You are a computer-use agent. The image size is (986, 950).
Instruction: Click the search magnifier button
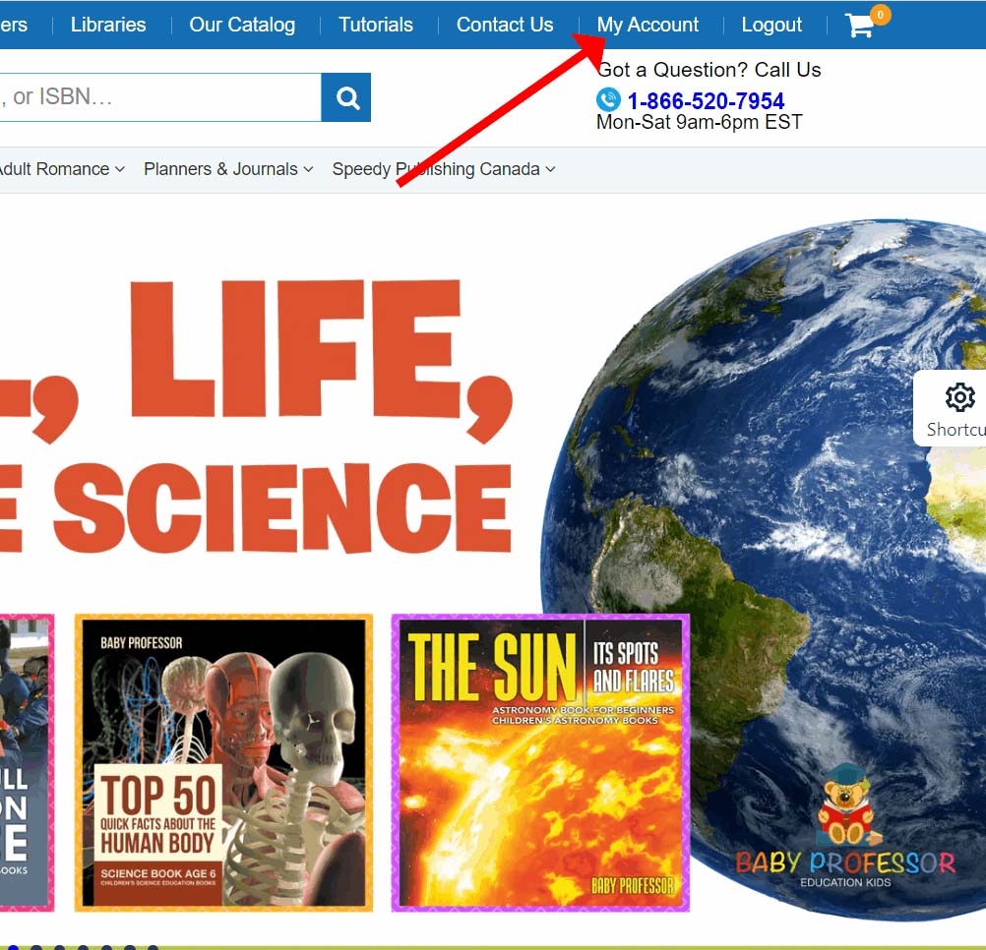(345, 97)
